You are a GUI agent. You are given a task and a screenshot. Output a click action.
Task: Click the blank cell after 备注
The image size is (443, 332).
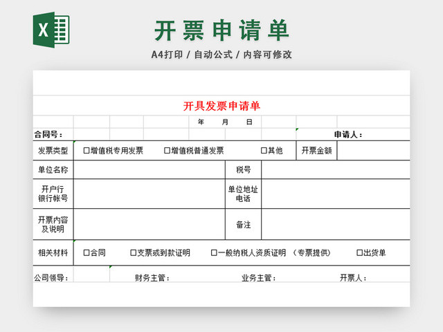[x=336, y=224]
